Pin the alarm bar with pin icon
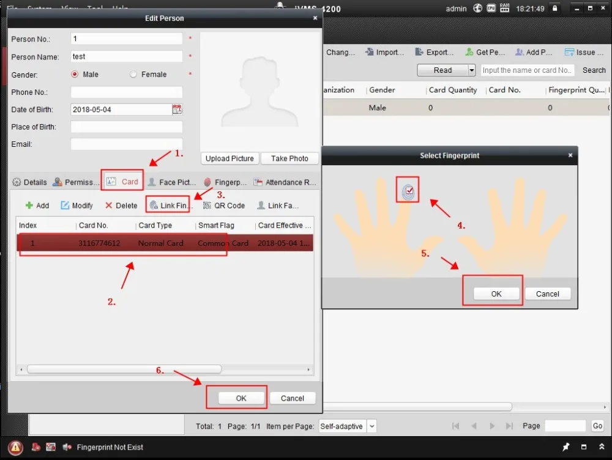Screen dimensions: 612x460 (565, 447)
